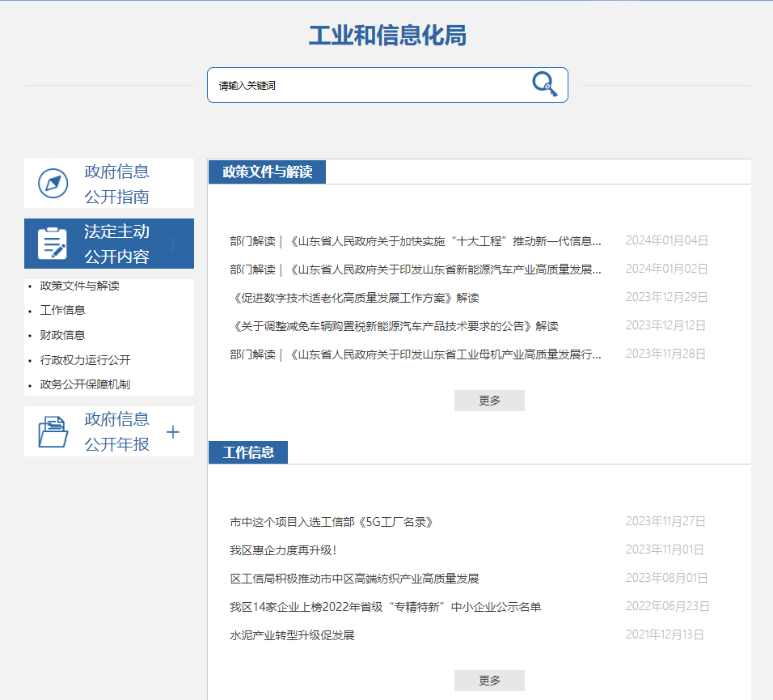Click date 2023年12月29日

(x=666, y=297)
